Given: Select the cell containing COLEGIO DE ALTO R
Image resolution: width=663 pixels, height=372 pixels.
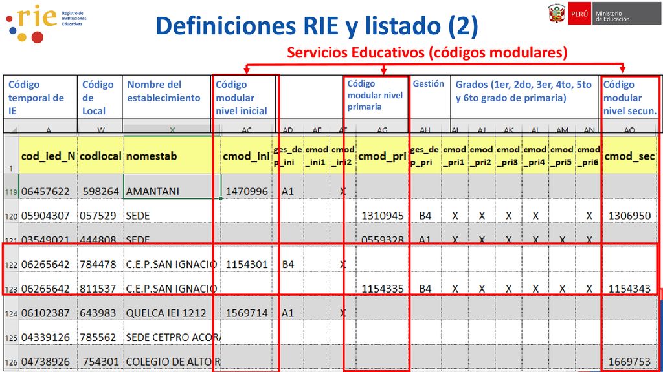Looking at the screenshot, I should point(172,357).
